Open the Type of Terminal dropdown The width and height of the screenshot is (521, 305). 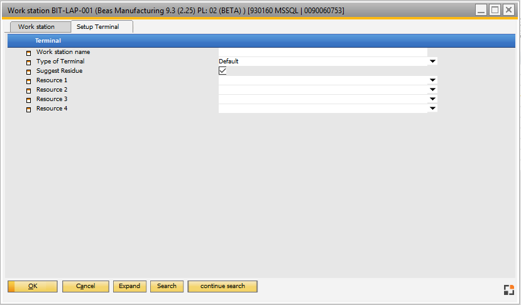(432, 62)
